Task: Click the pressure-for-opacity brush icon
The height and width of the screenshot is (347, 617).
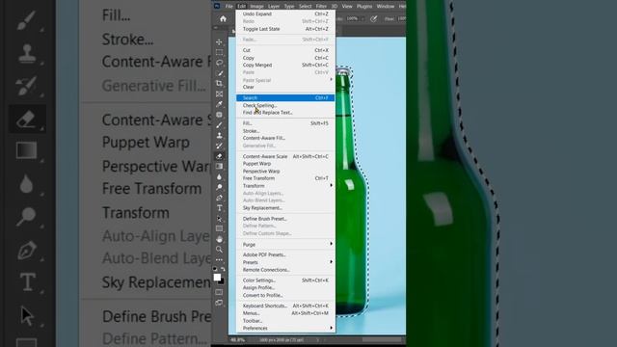Action: [x=373, y=19]
